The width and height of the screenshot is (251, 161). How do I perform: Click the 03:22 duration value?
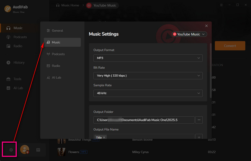(212, 152)
